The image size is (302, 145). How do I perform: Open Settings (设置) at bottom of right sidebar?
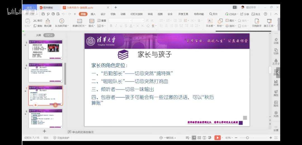276,129
